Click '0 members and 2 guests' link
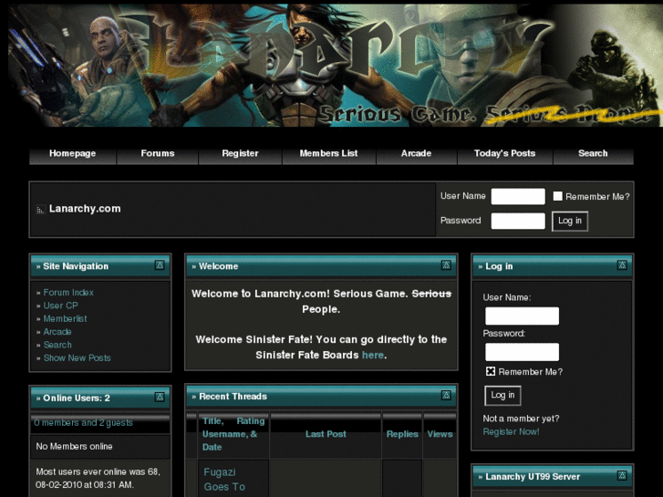Image resolution: width=663 pixels, height=497 pixels. click(83, 422)
